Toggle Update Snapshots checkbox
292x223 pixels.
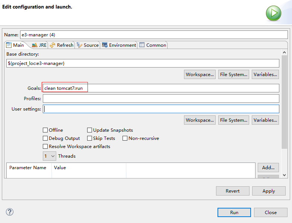coord(89,130)
